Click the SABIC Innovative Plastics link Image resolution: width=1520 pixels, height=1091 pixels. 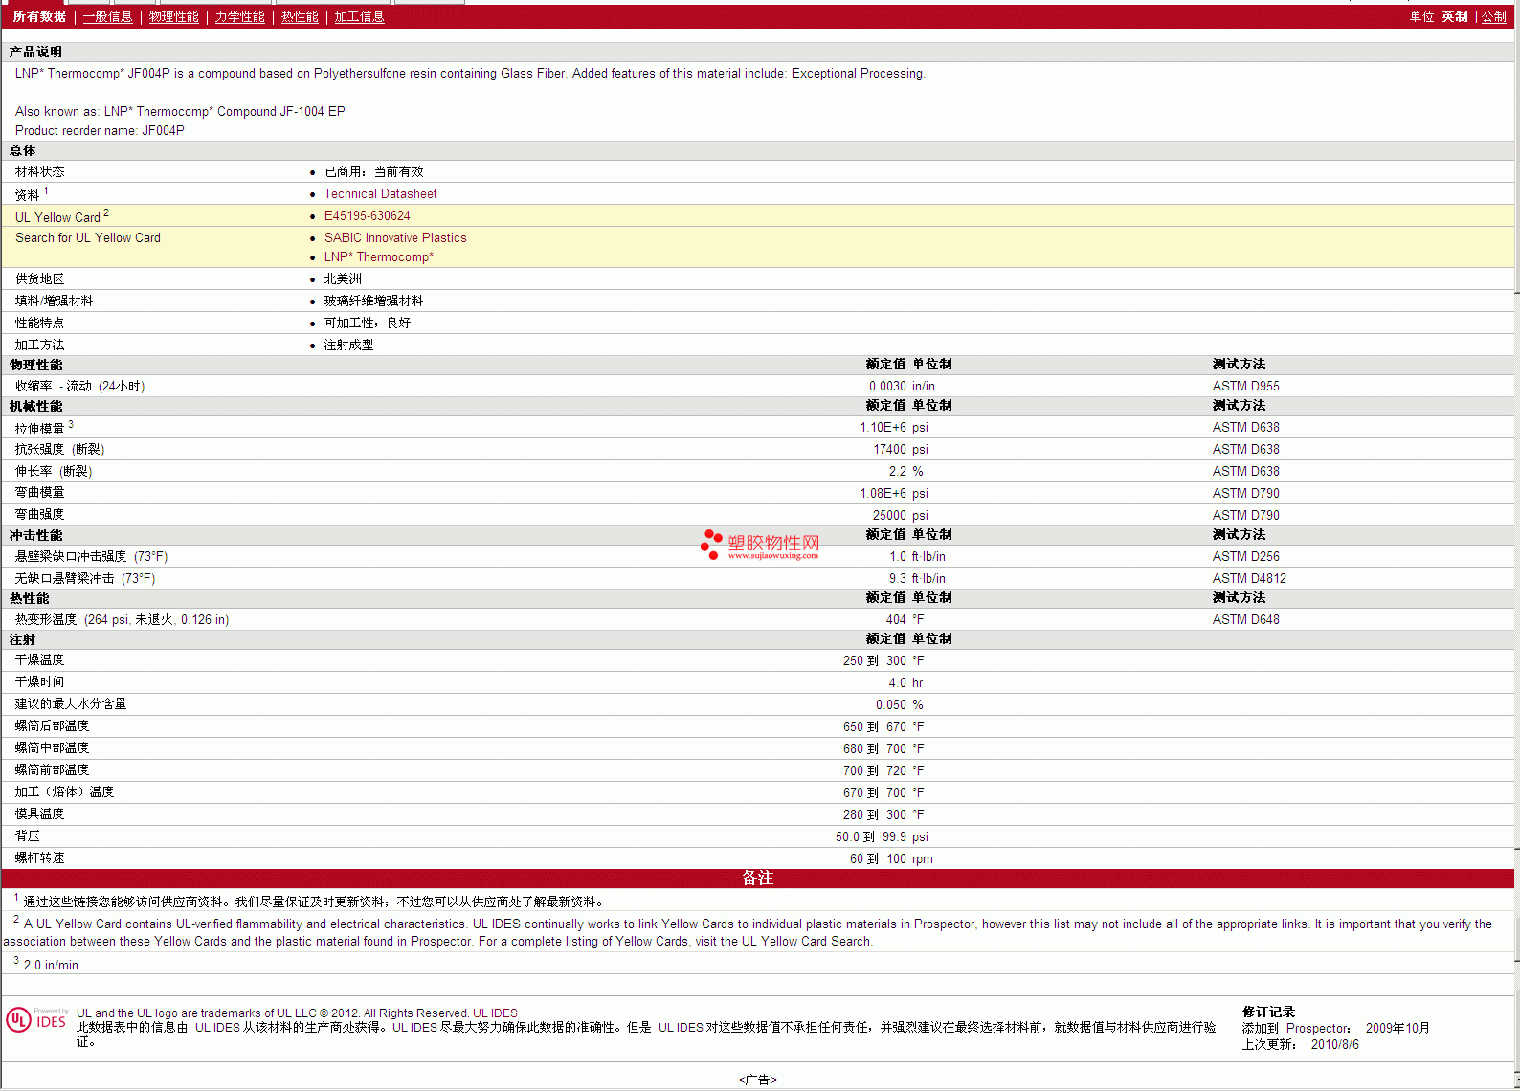coord(395,238)
